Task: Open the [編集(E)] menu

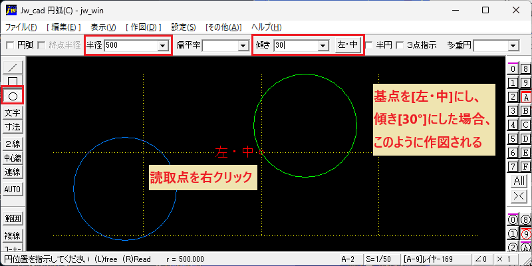Action: click(x=64, y=27)
